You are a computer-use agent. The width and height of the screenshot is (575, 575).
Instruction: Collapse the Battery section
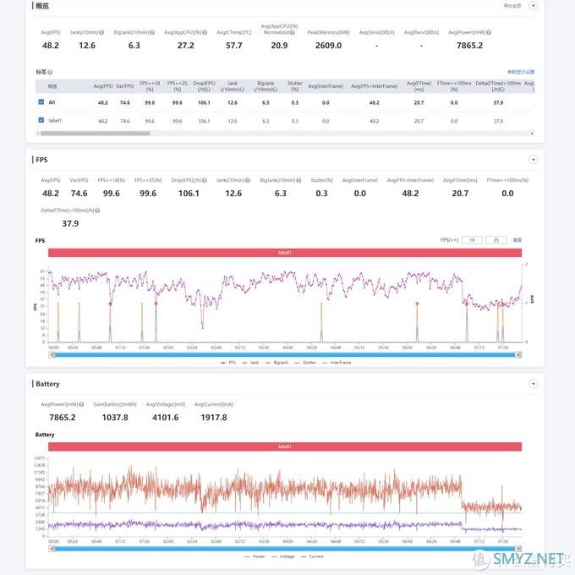click(x=534, y=384)
